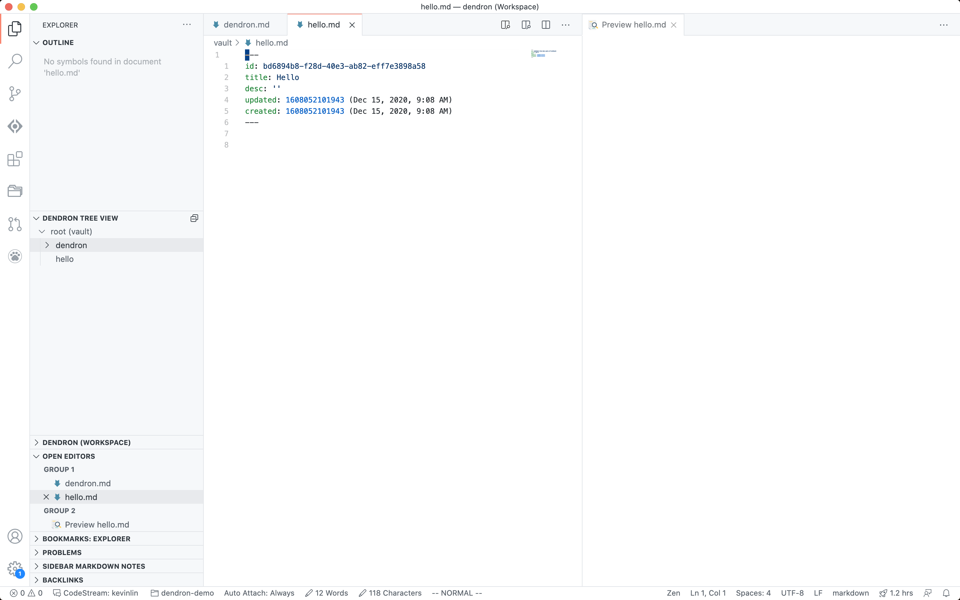Click Ln 1, Col 1 position indicator
Viewport: 960px width, 600px height.
(708, 593)
